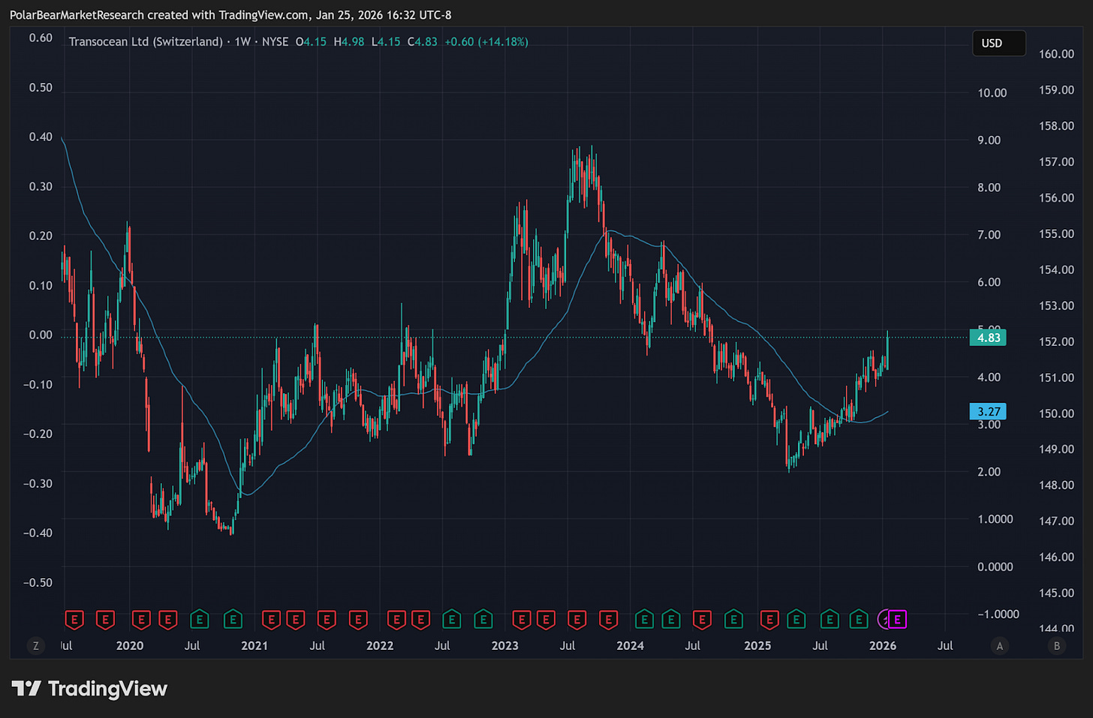Click the O4.15 open value

[x=311, y=42]
